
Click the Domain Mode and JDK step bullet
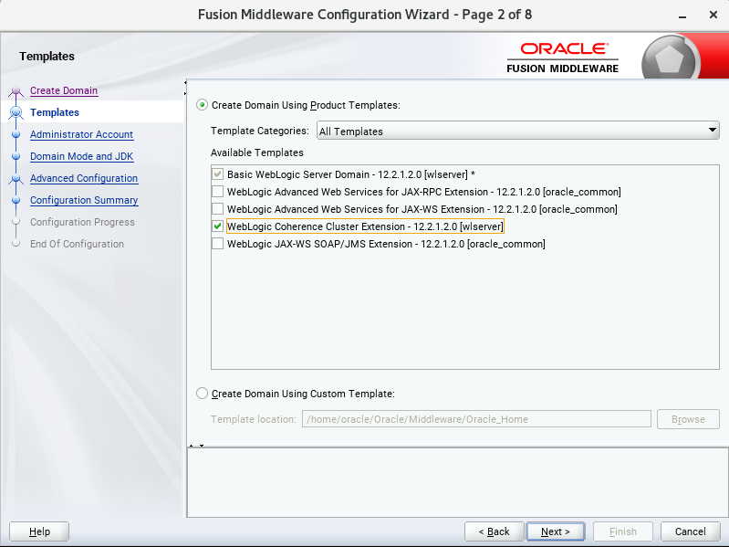point(16,157)
